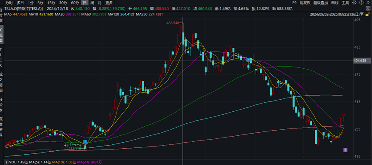
Task: Click the help question mark icon
Action: click(361, 3)
